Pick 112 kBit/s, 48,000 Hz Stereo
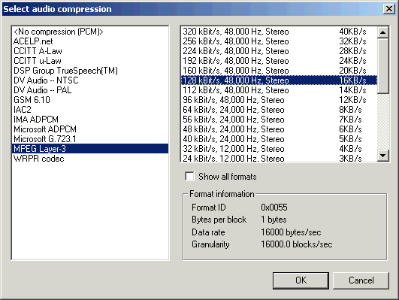This screenshot has height=300, width=399. pos(279,90)
